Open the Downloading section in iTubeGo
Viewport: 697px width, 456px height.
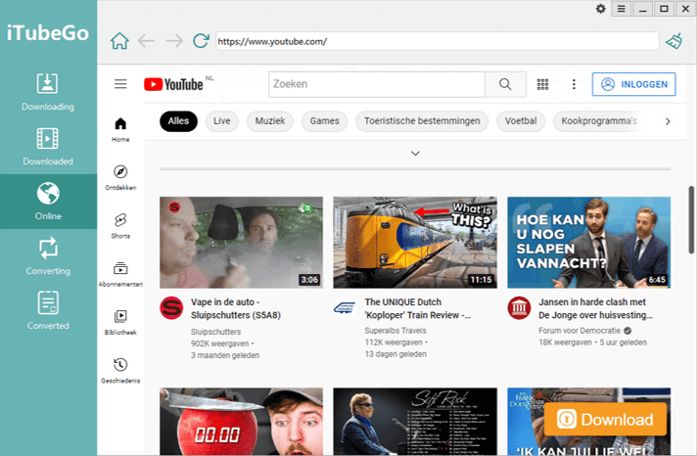tap(48, 92)
